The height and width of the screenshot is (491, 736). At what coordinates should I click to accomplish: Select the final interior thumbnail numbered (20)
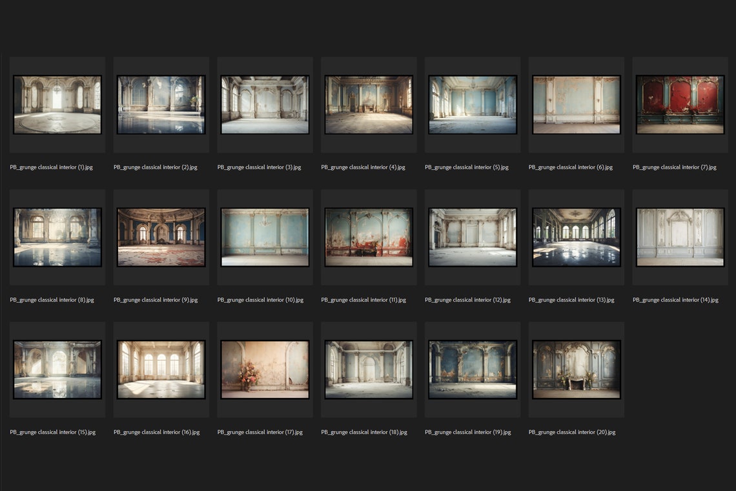pyautogui.click(x=576, y=370)
